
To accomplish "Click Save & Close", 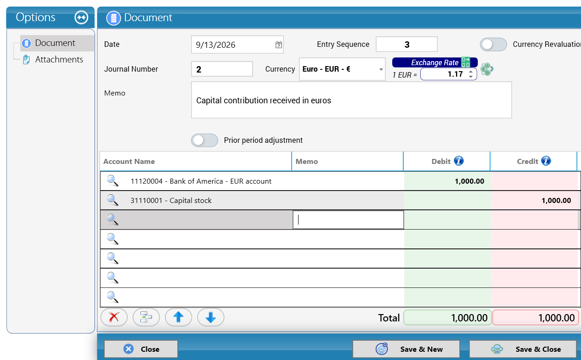I will point(523,349).
